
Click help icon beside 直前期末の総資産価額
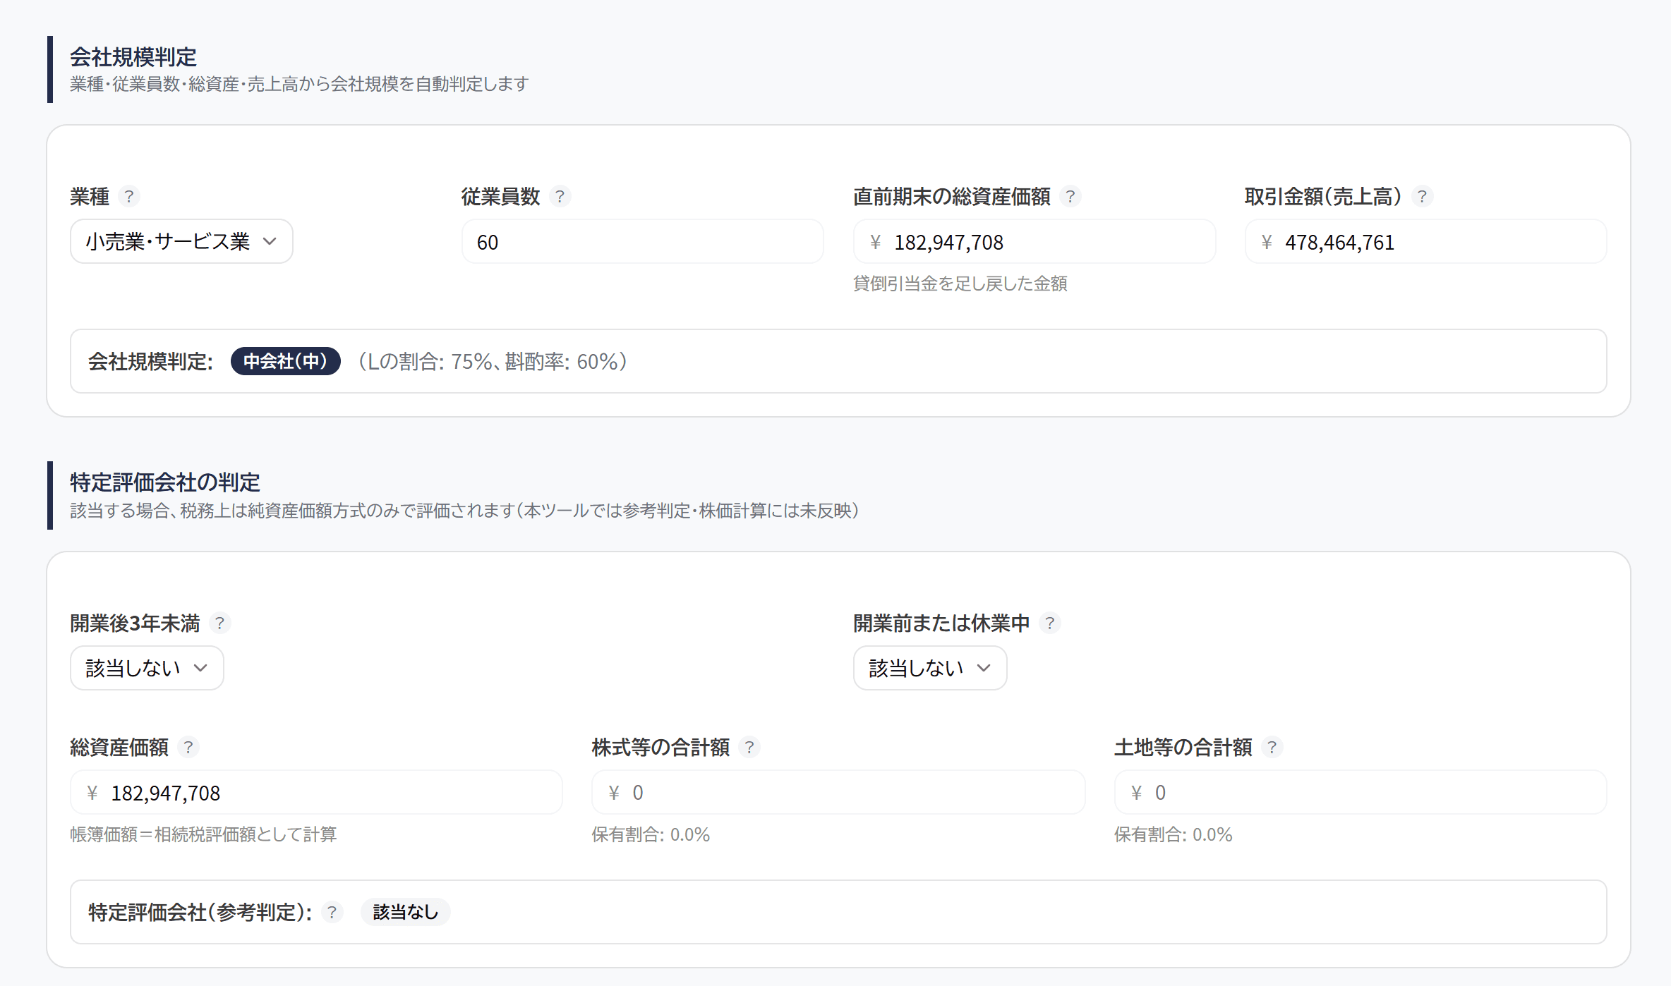point(1070,196)
